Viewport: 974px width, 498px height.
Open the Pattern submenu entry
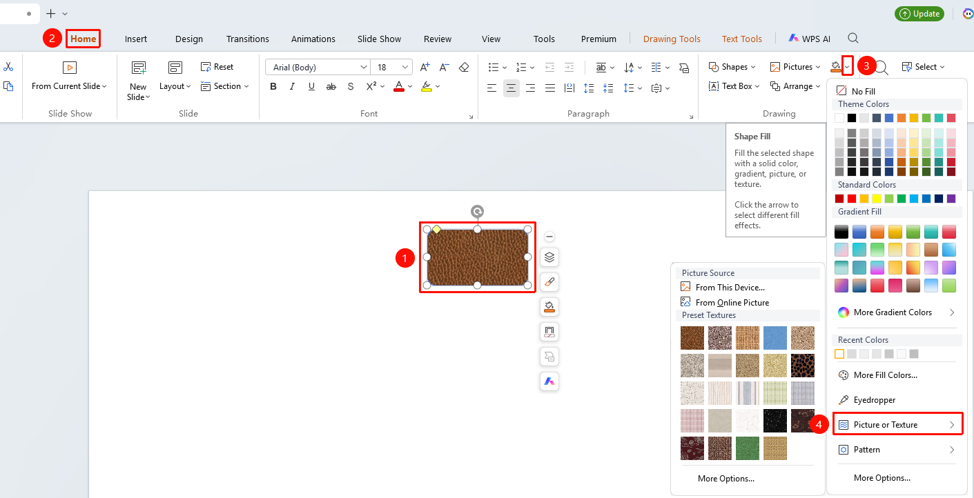coord(897,450)
